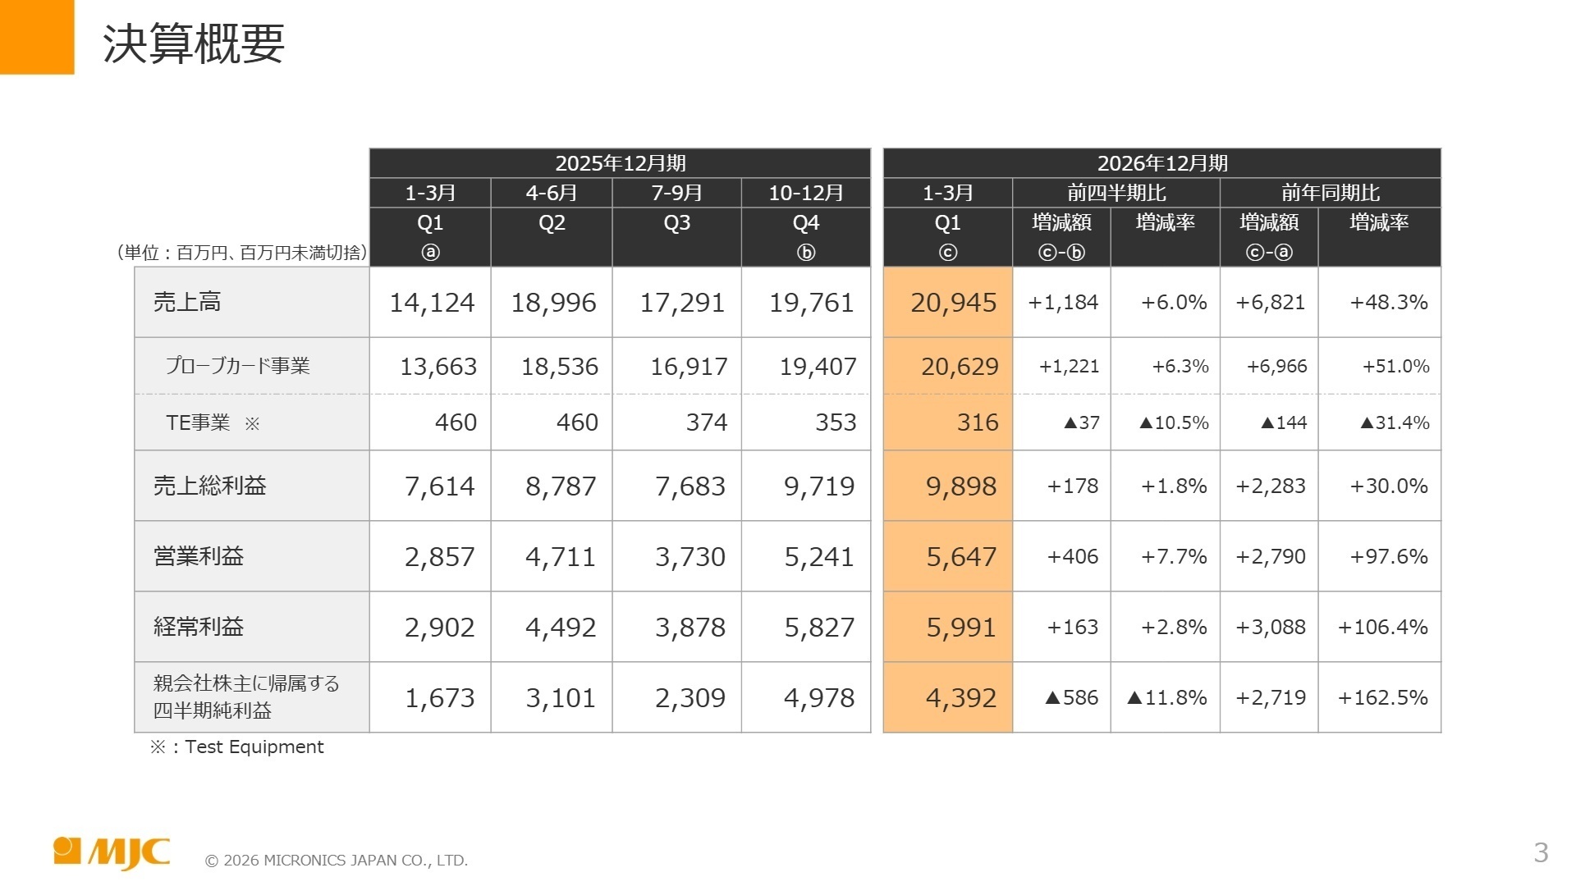Select the 前年同期比 column header
This screenshot has width=1576, height=886.
(x=1331, y=193)
